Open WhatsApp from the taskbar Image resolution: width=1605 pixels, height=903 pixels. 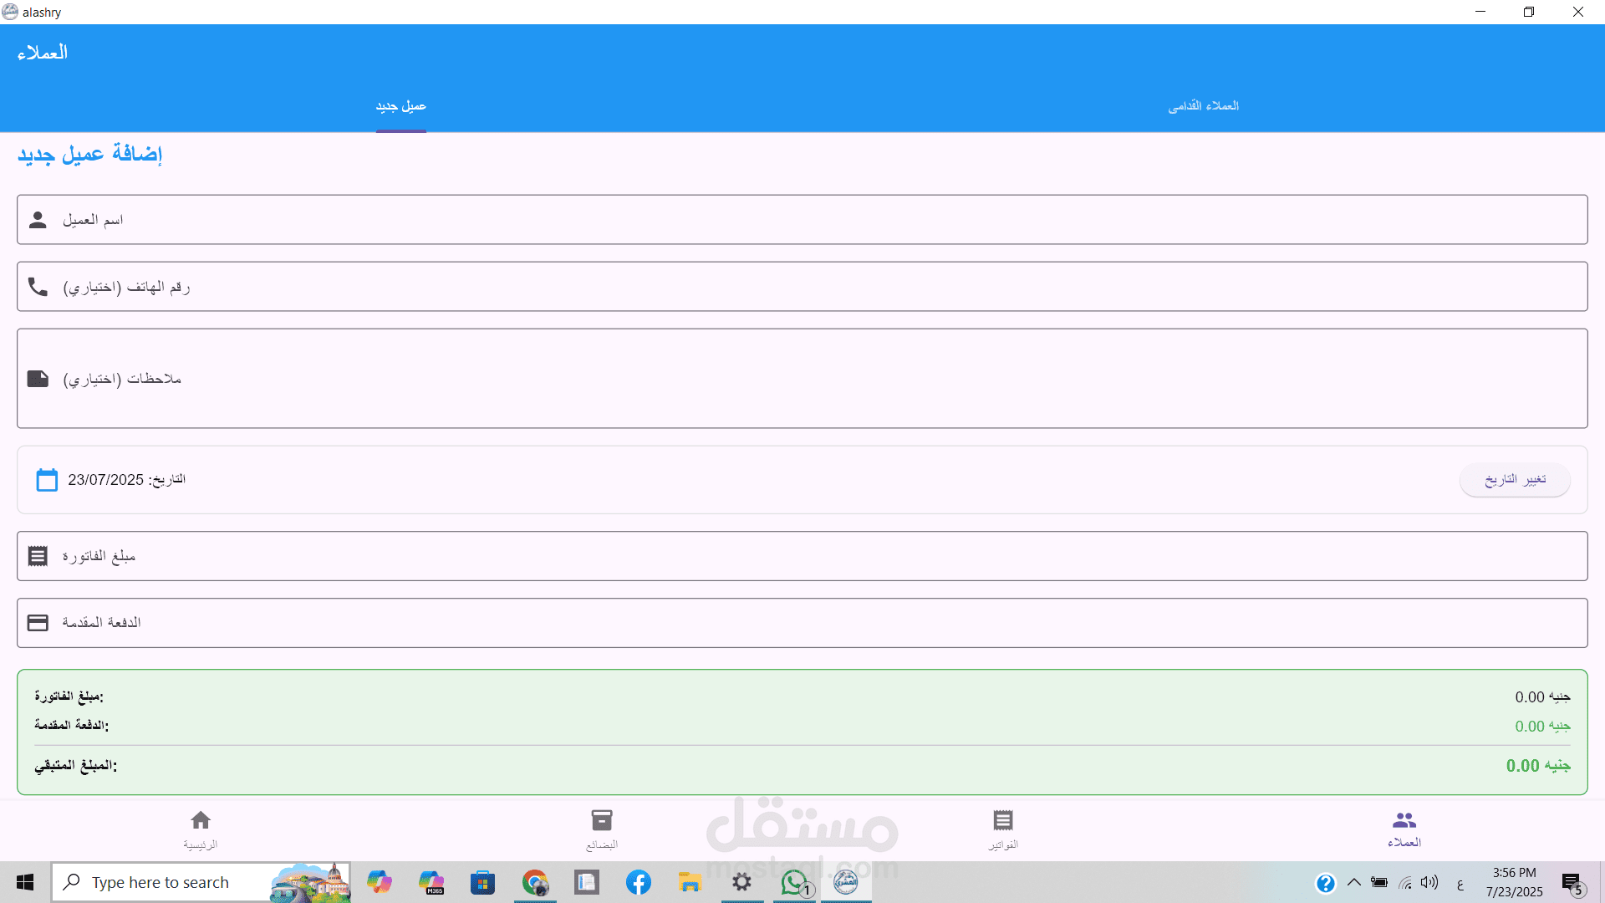(793, 882)
